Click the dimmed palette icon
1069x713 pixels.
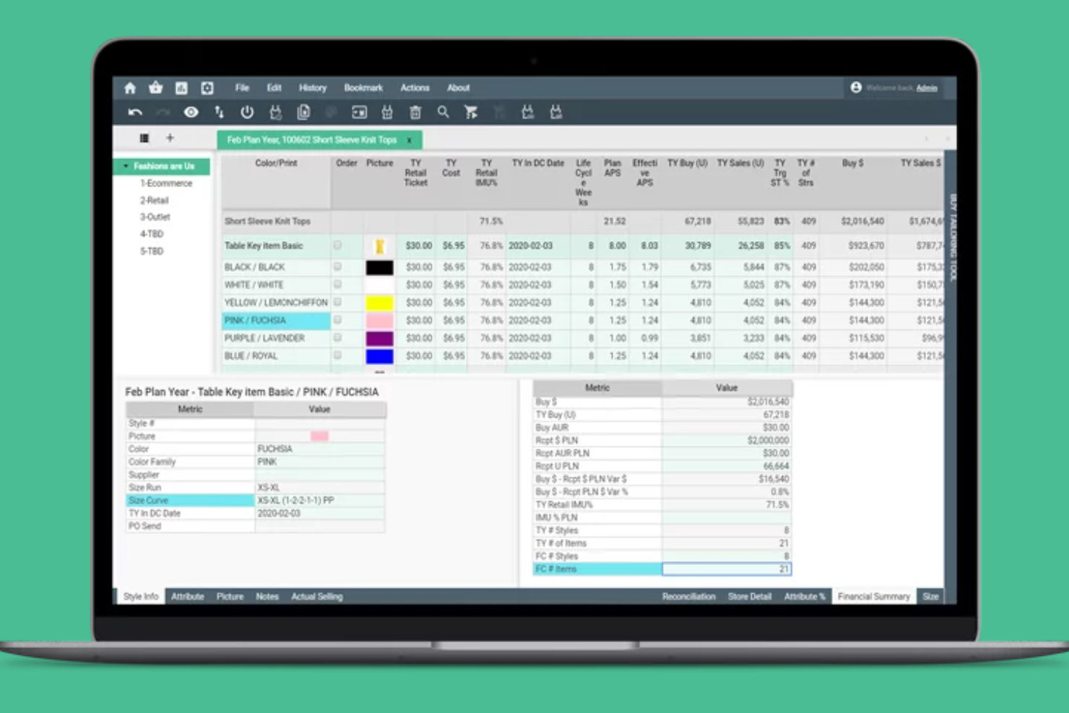pos(332,112)
